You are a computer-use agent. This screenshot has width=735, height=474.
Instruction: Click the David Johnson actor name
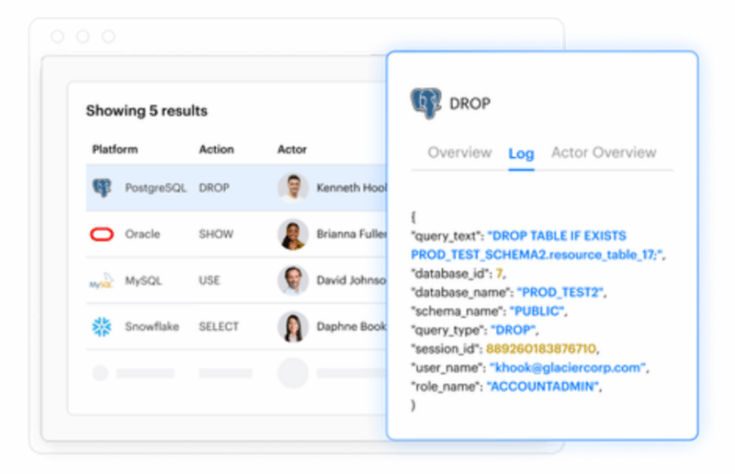coord(351,281)
